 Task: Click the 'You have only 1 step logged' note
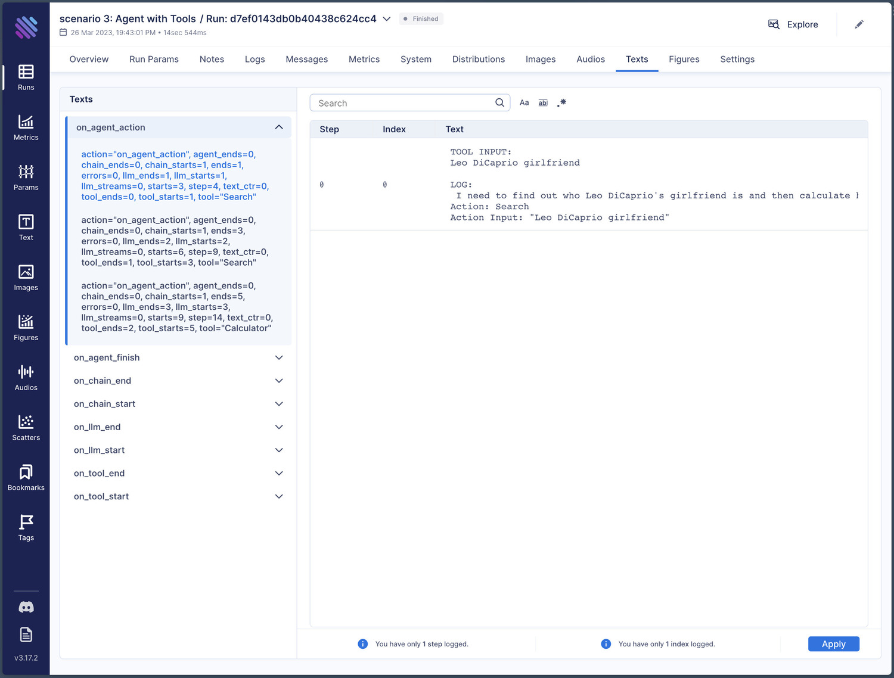coord(421,644)
